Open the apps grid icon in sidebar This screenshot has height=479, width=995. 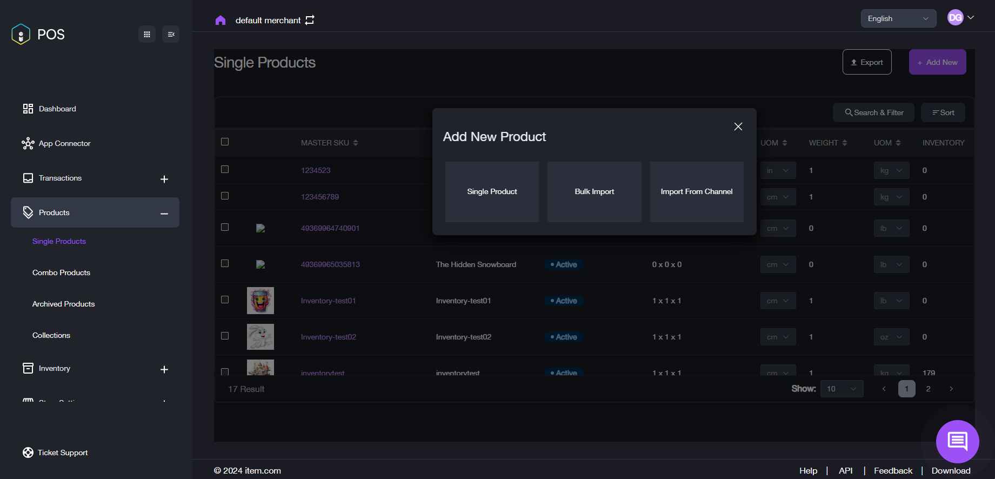(147, 34)
